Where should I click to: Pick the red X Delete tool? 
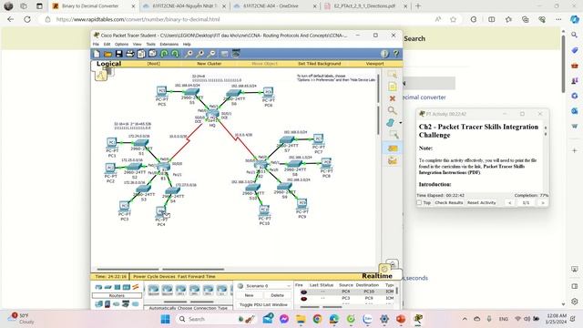click(x=393, y=98)
